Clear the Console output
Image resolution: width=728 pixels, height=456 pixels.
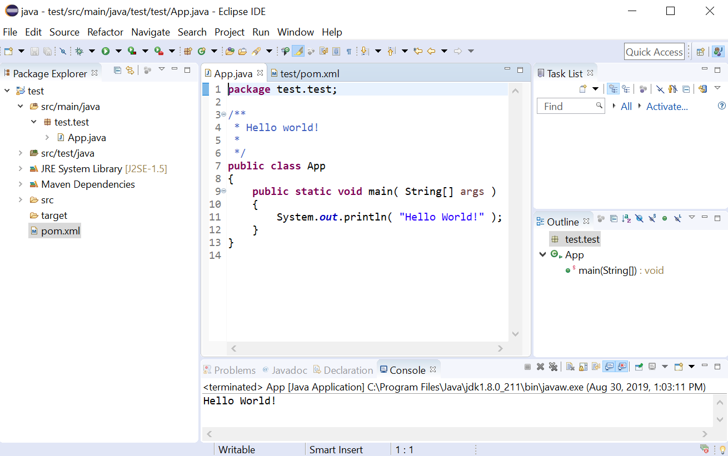click(569, 367)
